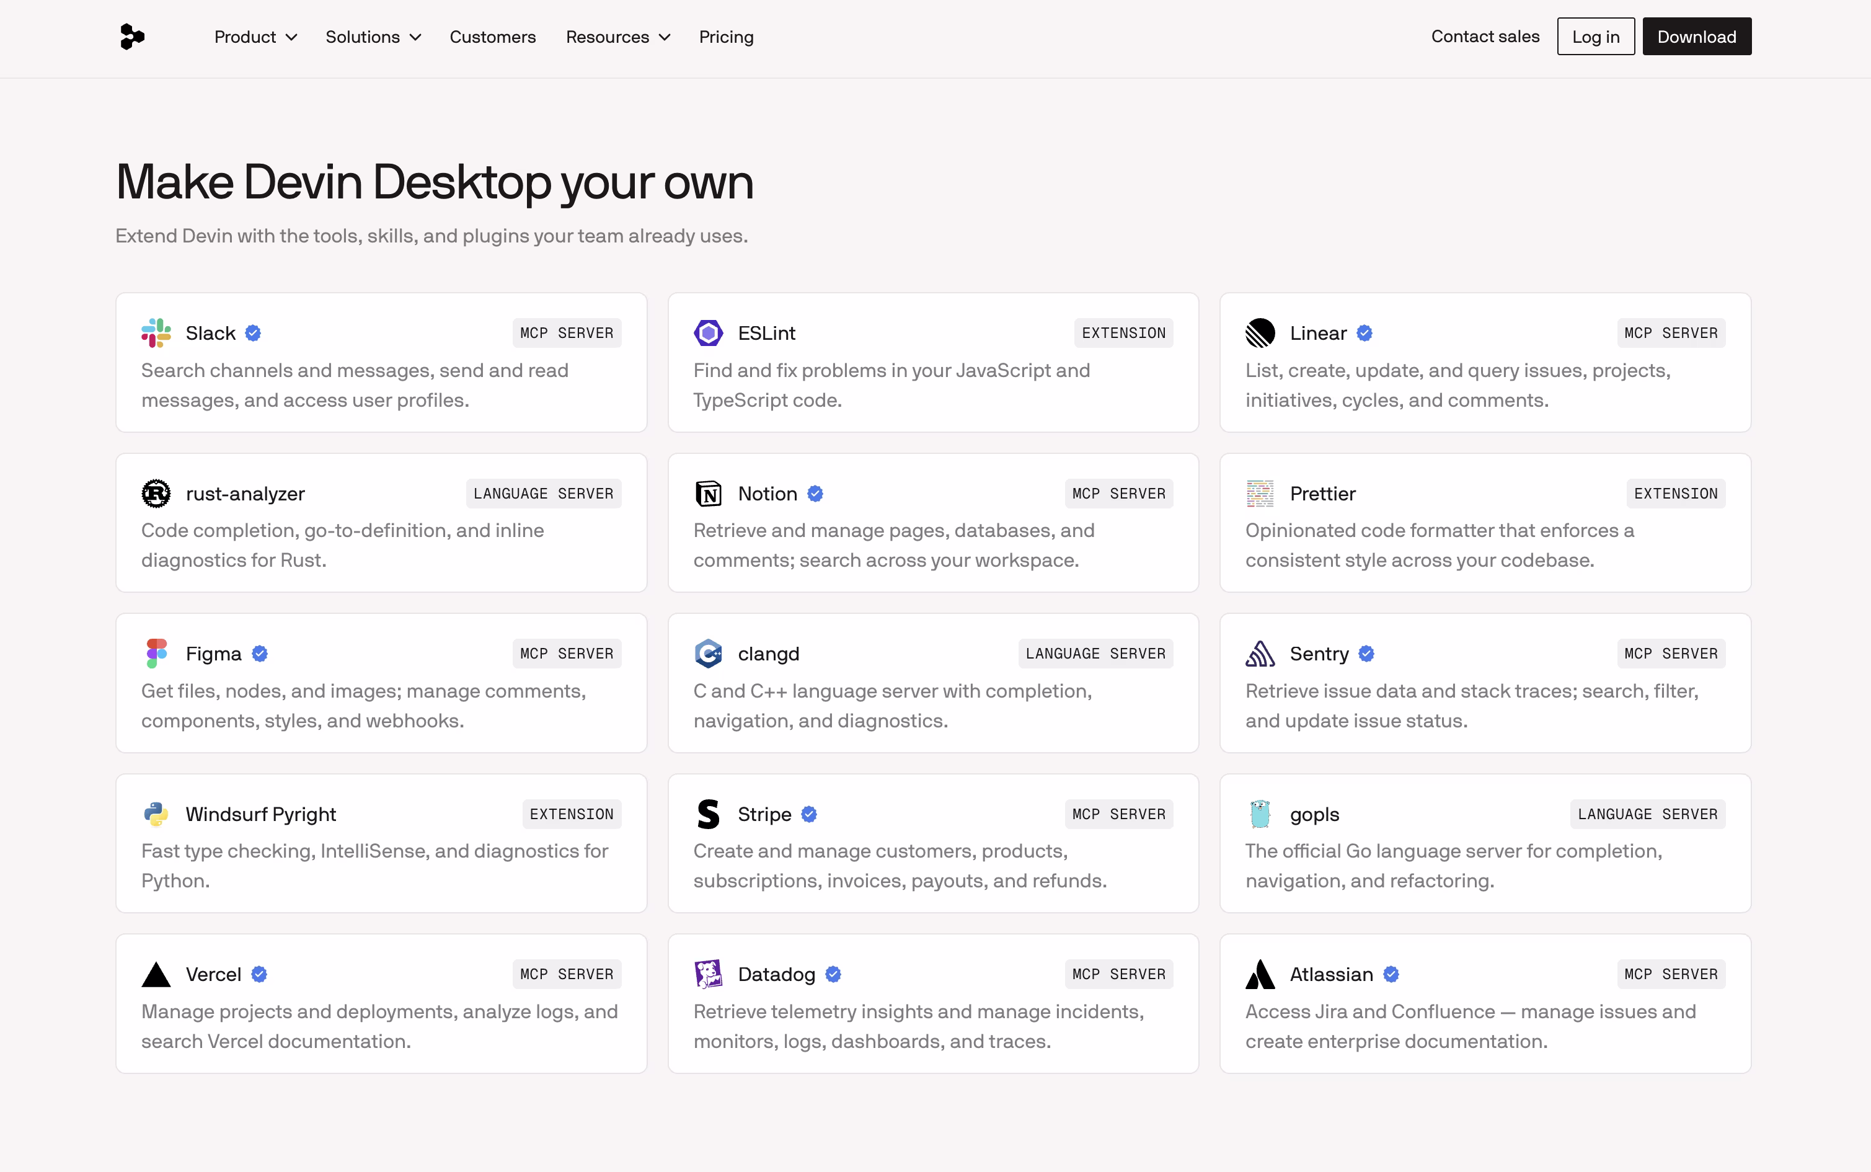
Task: Open the ESLint card title
Action: [767, 332]
